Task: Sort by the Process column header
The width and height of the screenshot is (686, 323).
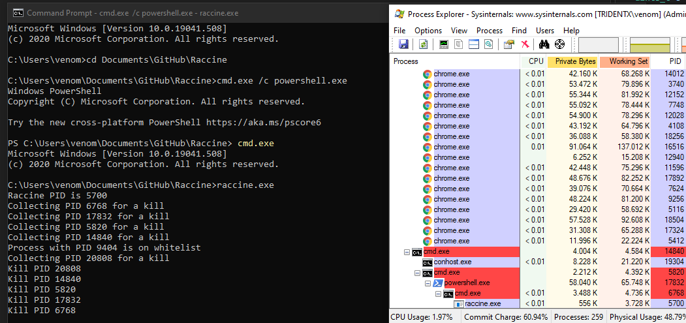Action: point(454,62)
